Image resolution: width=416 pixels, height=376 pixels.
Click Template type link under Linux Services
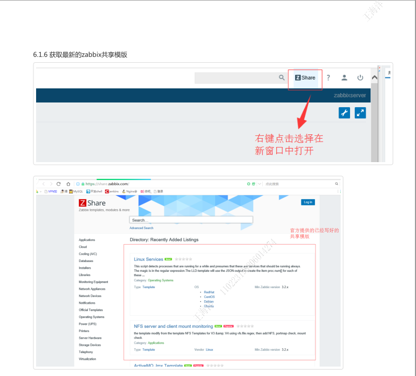[x=149, y=288]
